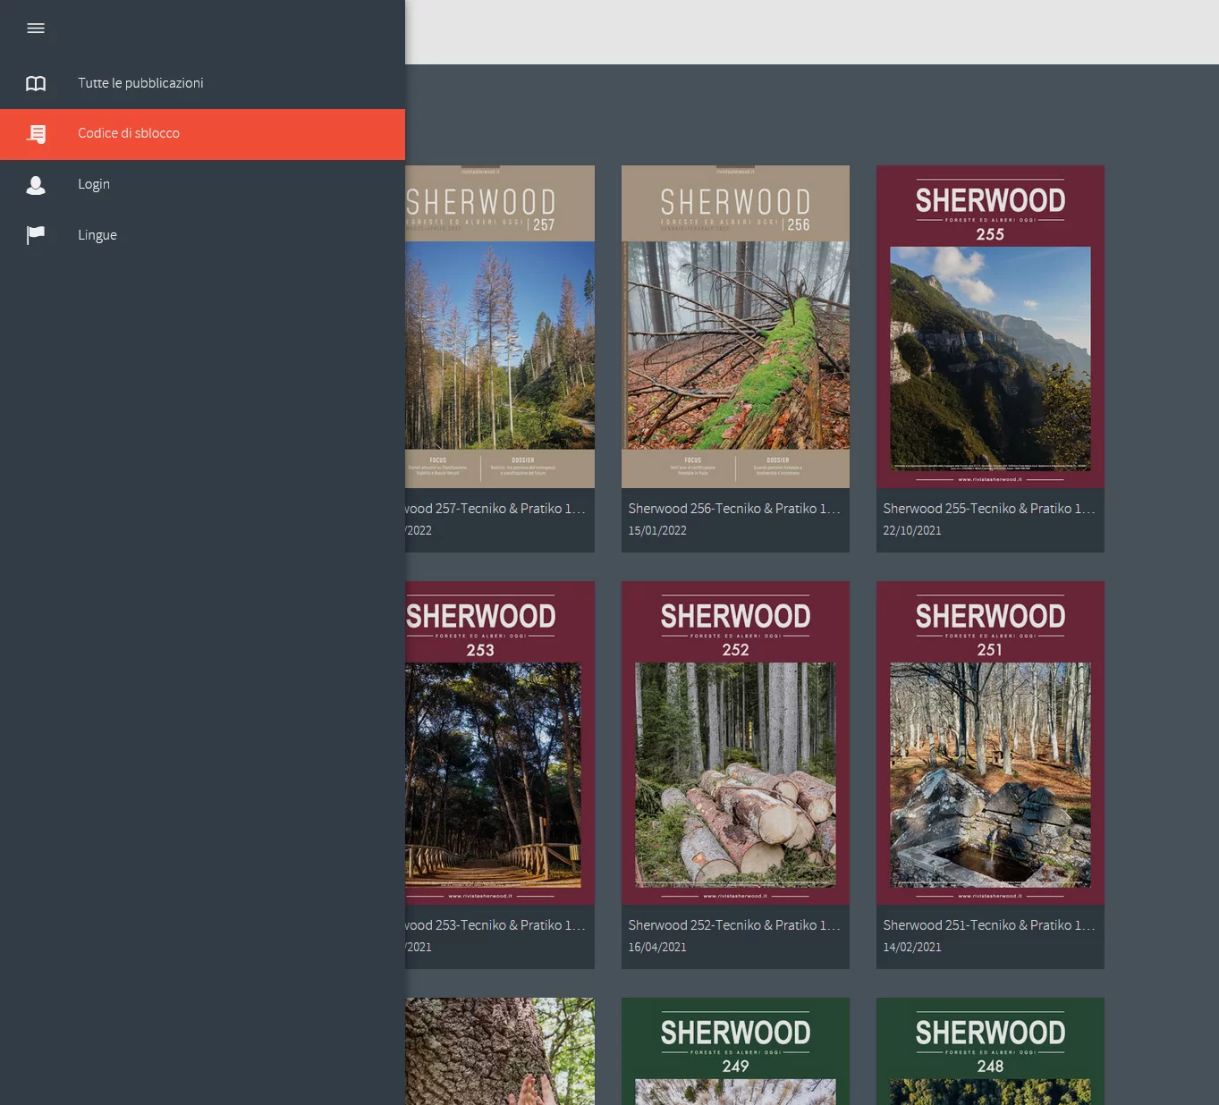Click the Sherwood 256-Tecniko & Pratiko title
Image resolution: width=1219 pixels, height=1105 pixels.
[733, 509]
